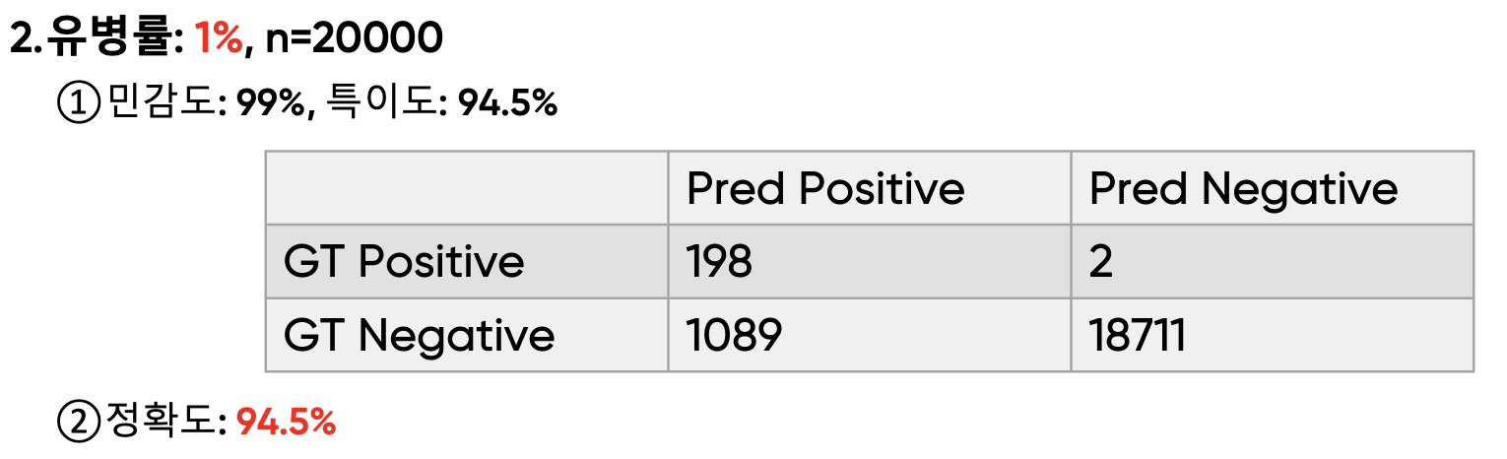
Task: Click the 특이도: 94.5% text
Action: click(x=441, y=102)
